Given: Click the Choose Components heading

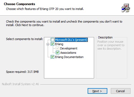Looking at the screenshot, I should pos(19,4).
